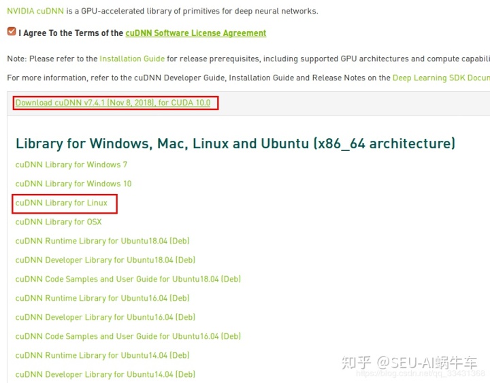
Task: Download cuDNN Developer Library for Ubuntu14.04
Action: [105, 374]
